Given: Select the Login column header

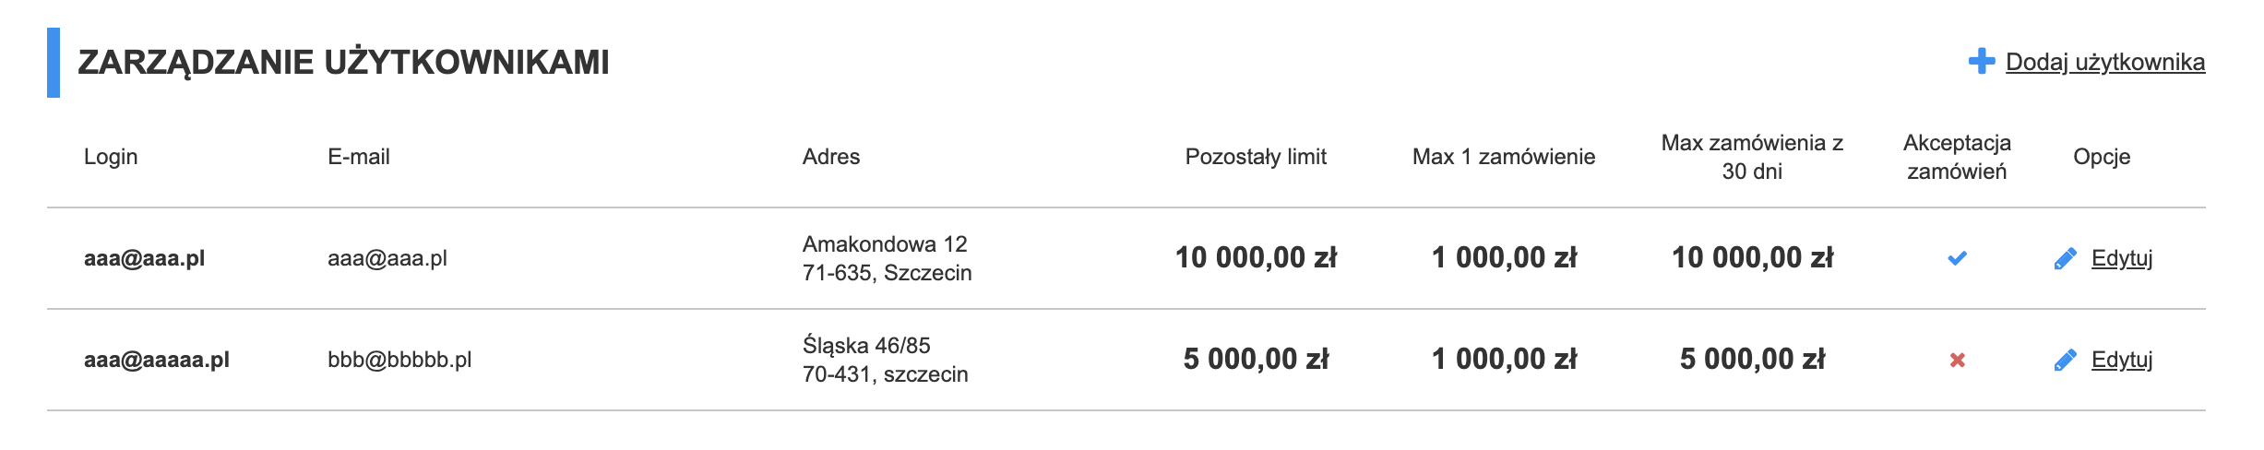Looking at the screenshot, I should coord(111,157).
